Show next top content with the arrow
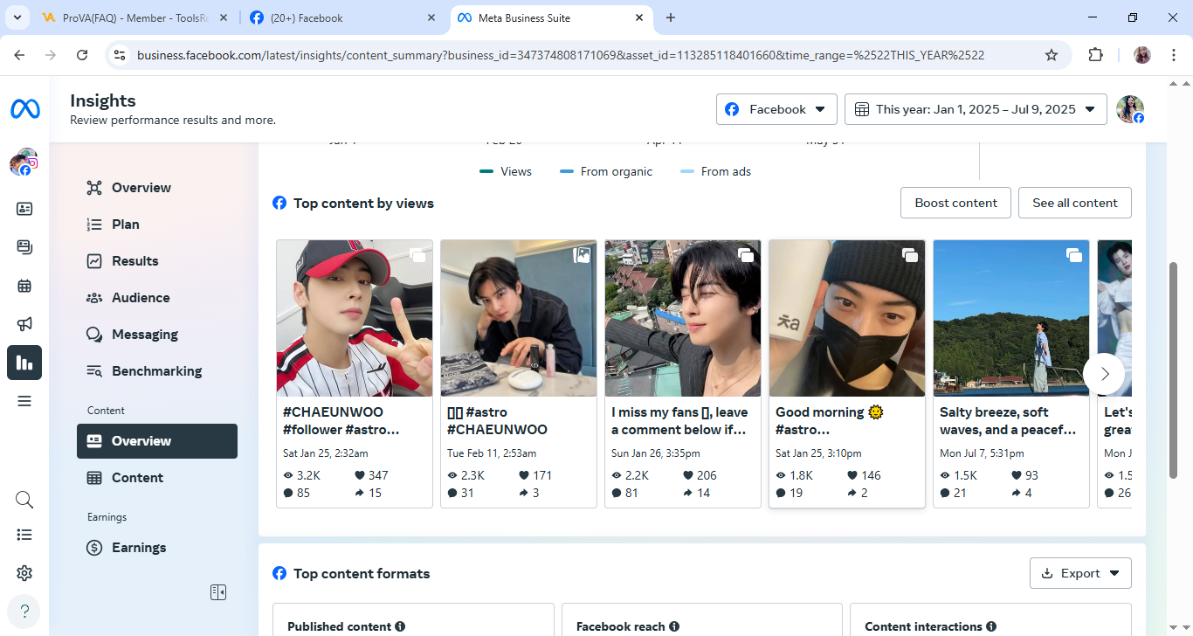Image resolution: width=1193 pixels, height=636 pixels. click(1104, 374)
